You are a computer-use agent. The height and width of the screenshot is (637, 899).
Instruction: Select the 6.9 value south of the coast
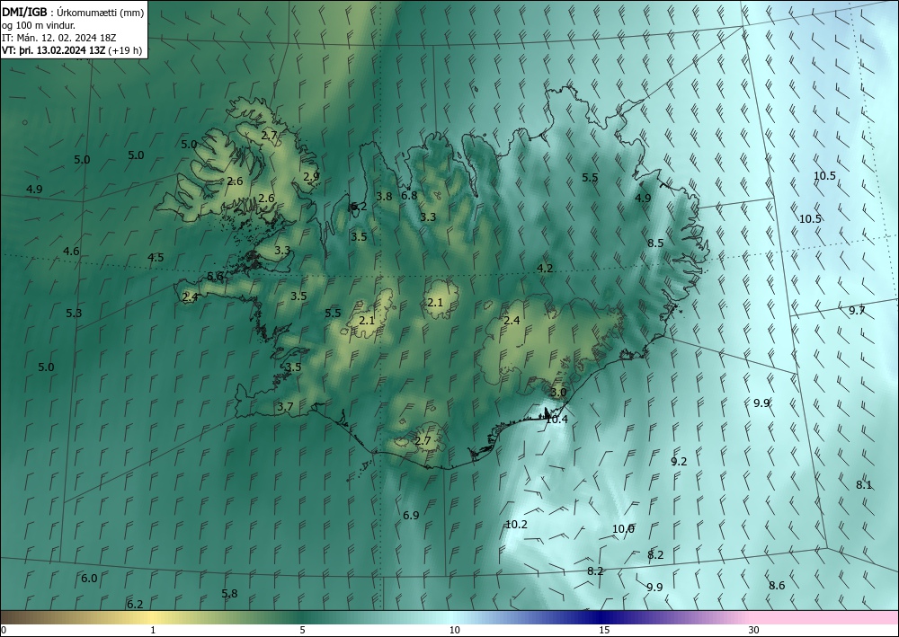(x=411, y=516)
